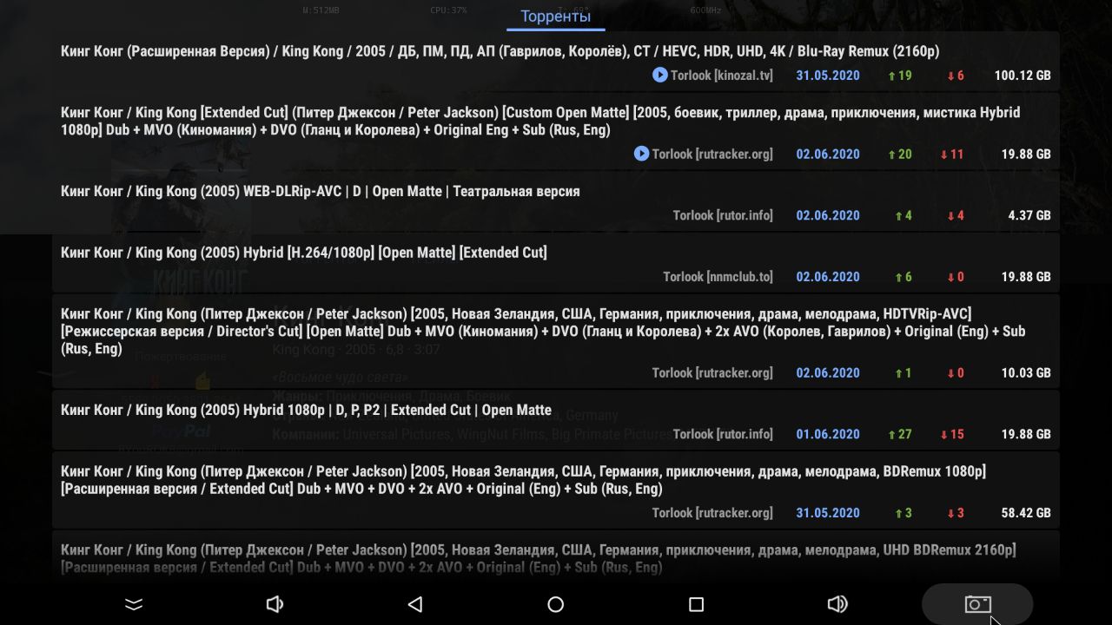Click the Torlook [rutor.info] label in the 4.37 GB row

pos(723,215)
